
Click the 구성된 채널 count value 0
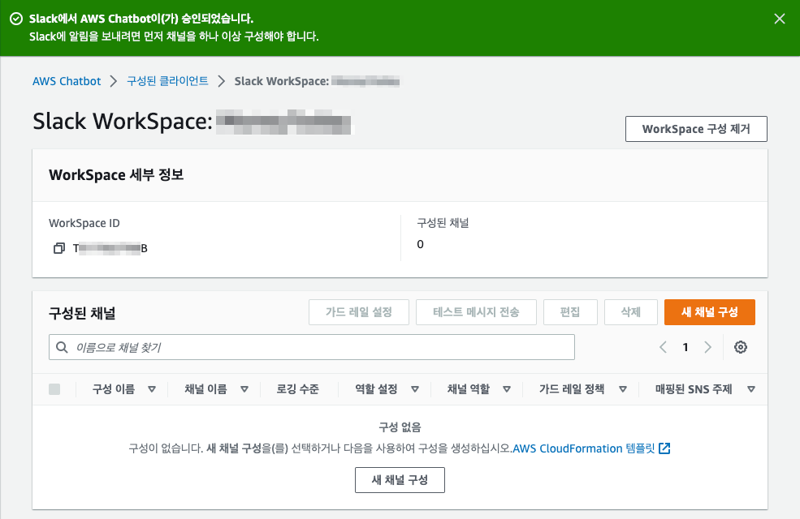420,244
